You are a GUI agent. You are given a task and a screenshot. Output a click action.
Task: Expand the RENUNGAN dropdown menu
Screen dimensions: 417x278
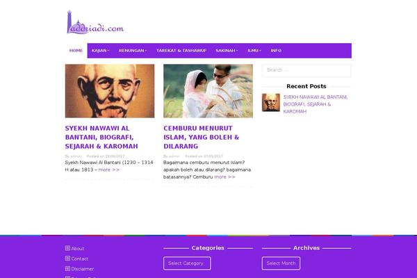pos(133,51)
